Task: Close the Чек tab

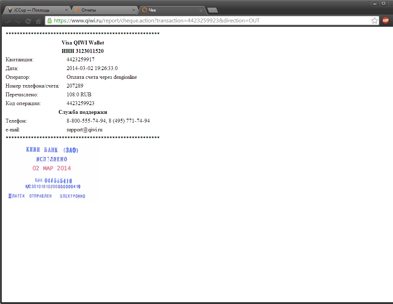Action: click(x=201, y=10)
